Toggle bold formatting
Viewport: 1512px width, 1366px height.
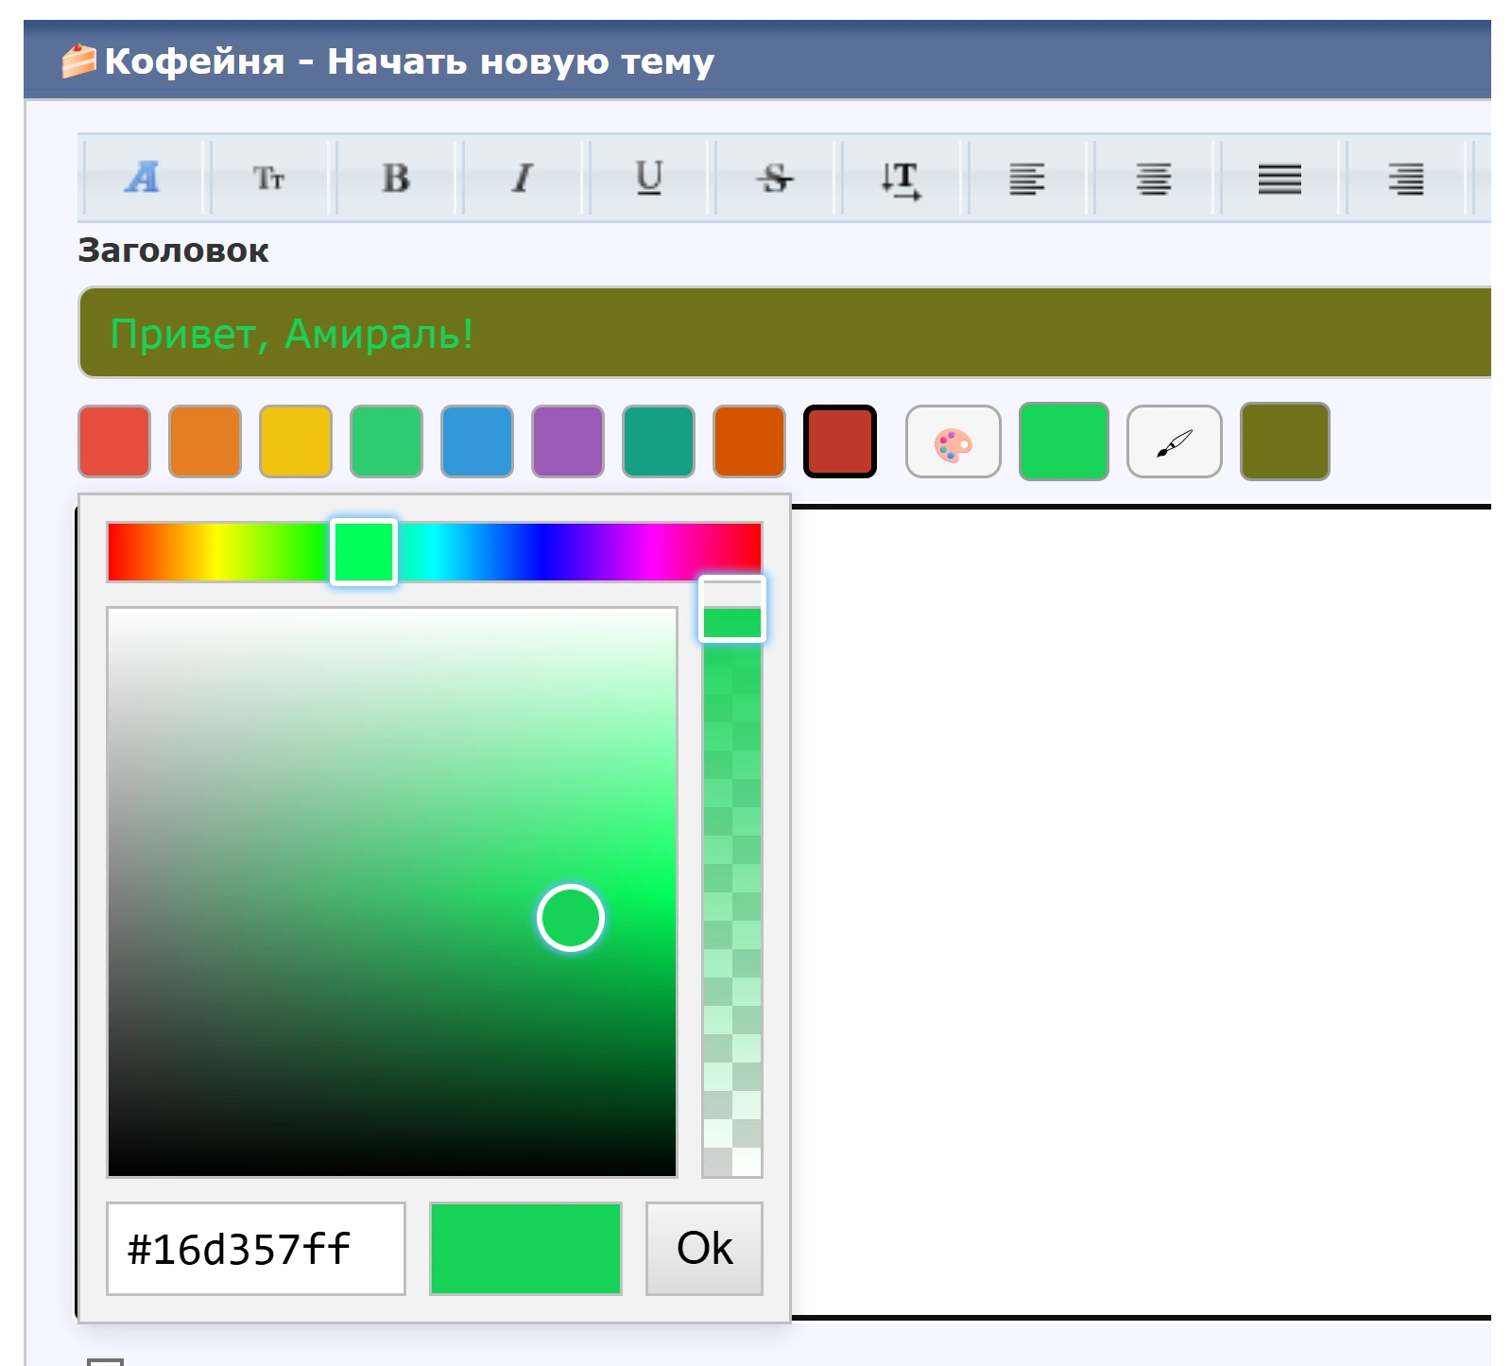click(x=396, y=178)
